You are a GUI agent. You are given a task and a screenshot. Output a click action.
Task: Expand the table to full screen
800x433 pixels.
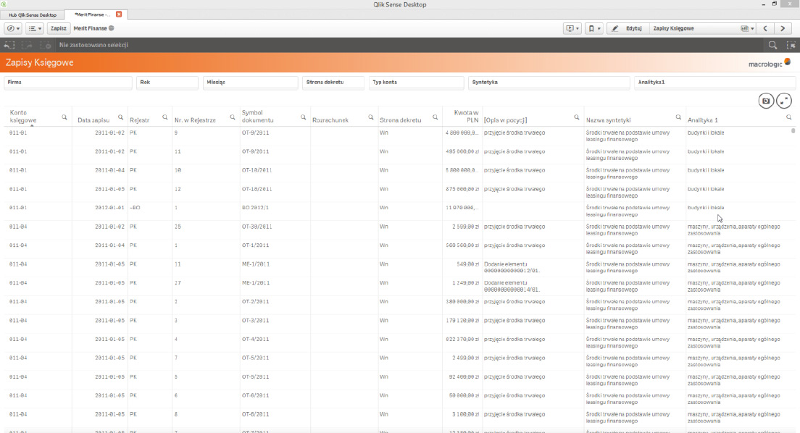pos(784,101)
